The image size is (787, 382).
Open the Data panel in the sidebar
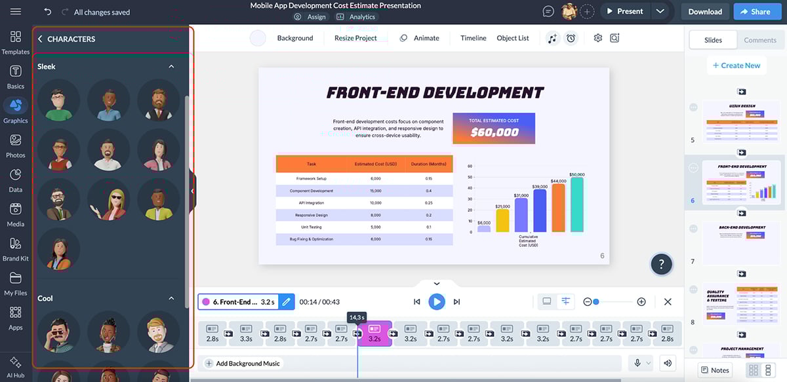(x=15, y=179)
